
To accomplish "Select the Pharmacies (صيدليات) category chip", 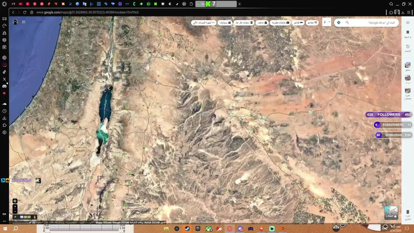I will click(225, 23).
